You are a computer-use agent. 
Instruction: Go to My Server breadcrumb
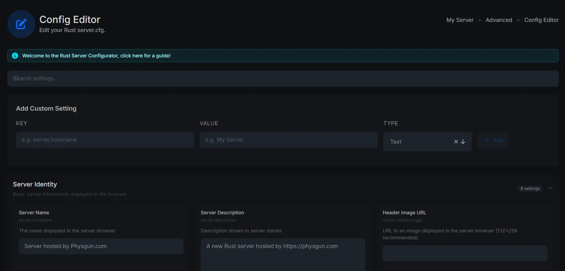tap(460, 20)
